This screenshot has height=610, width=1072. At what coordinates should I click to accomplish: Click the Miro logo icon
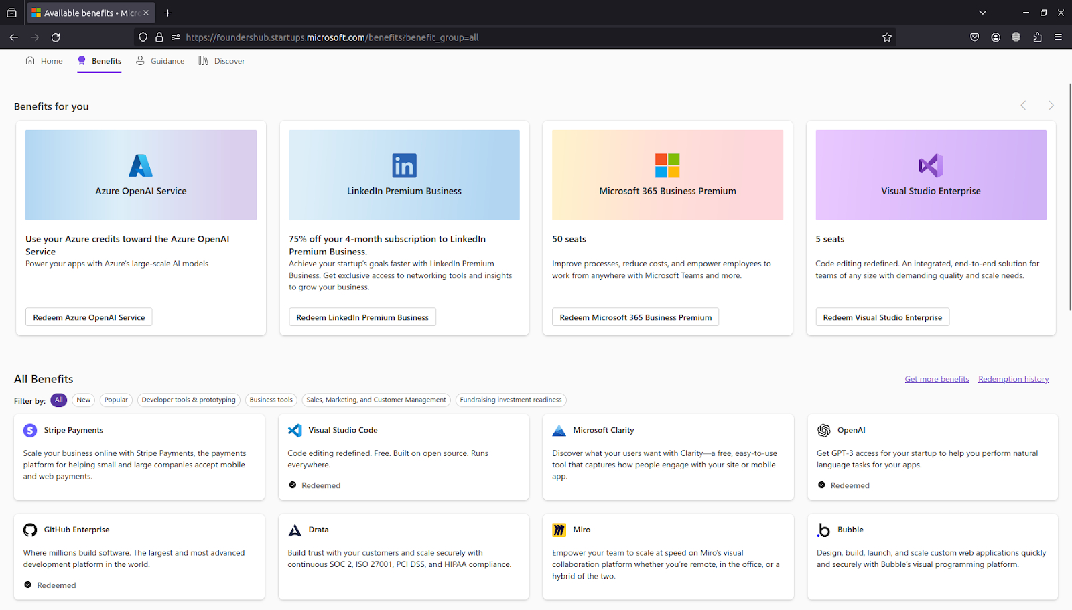tap(559, 530)
